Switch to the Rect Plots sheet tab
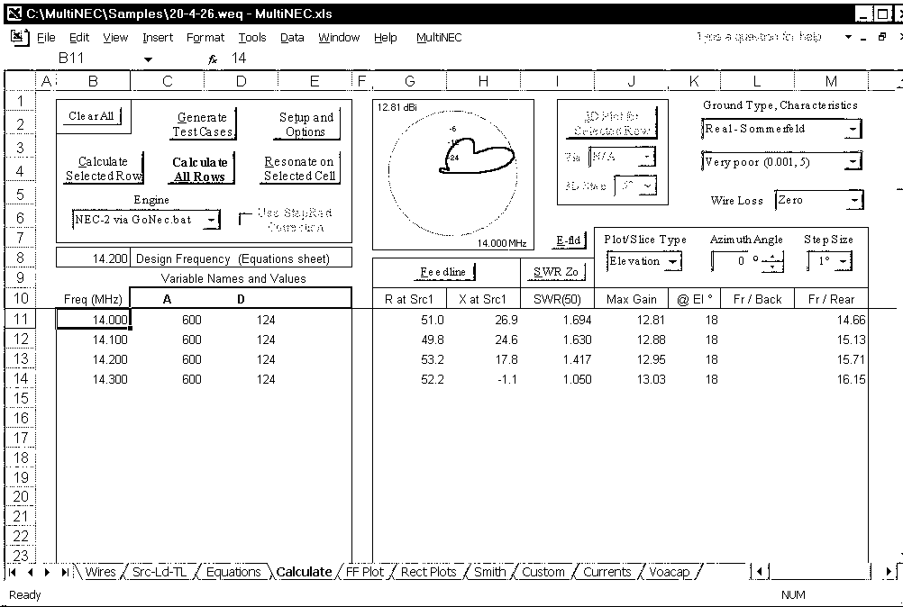903x607 pixels. 428,572
